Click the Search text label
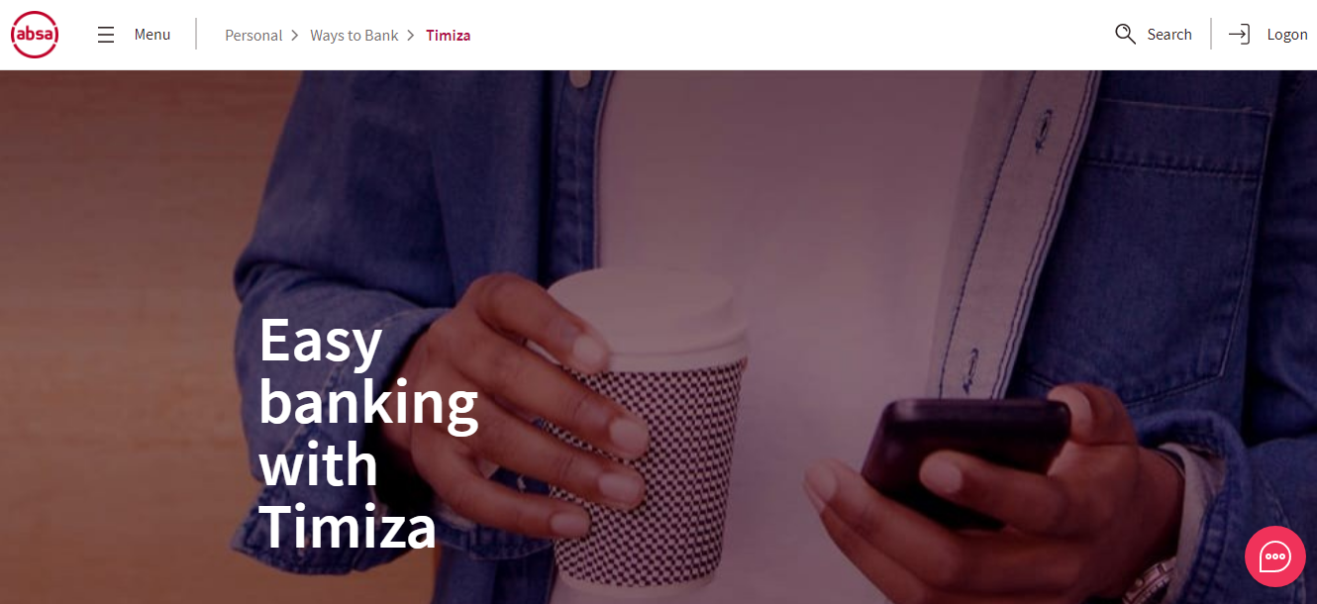The image size is (1317, 604). [1169, 35]
